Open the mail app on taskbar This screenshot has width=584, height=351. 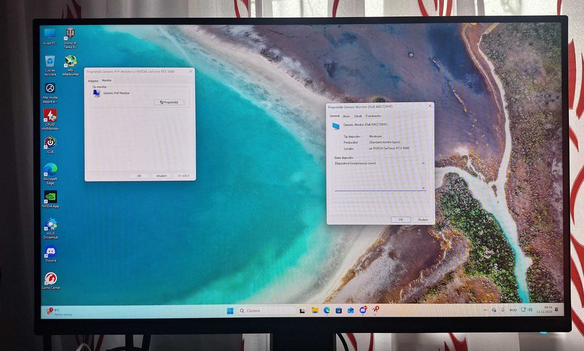point(350,310)
